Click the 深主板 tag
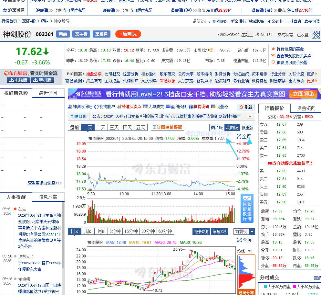This screenshot has height=295, width=321. tap(81, 34)
